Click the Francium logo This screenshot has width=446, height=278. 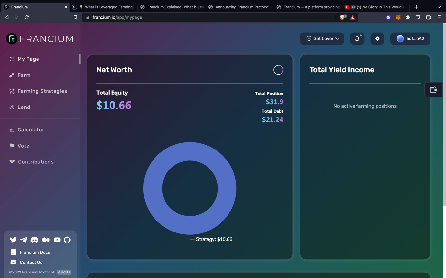pyautogui.click(x=40, y=39)
